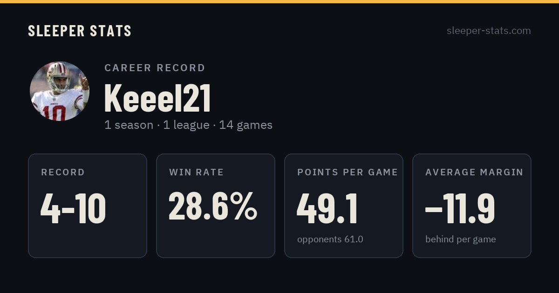Screen dimensions: 559x293
Task: Open the RECORD stat card
Action: tap(88, 206)
